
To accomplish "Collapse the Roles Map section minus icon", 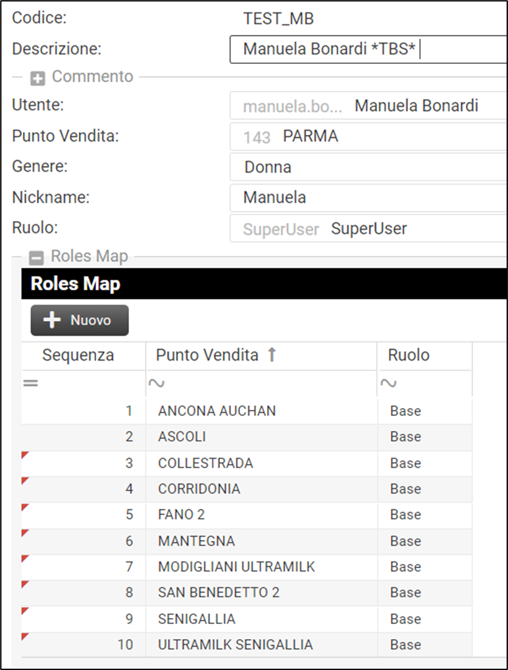I will (x=38, y=257).
